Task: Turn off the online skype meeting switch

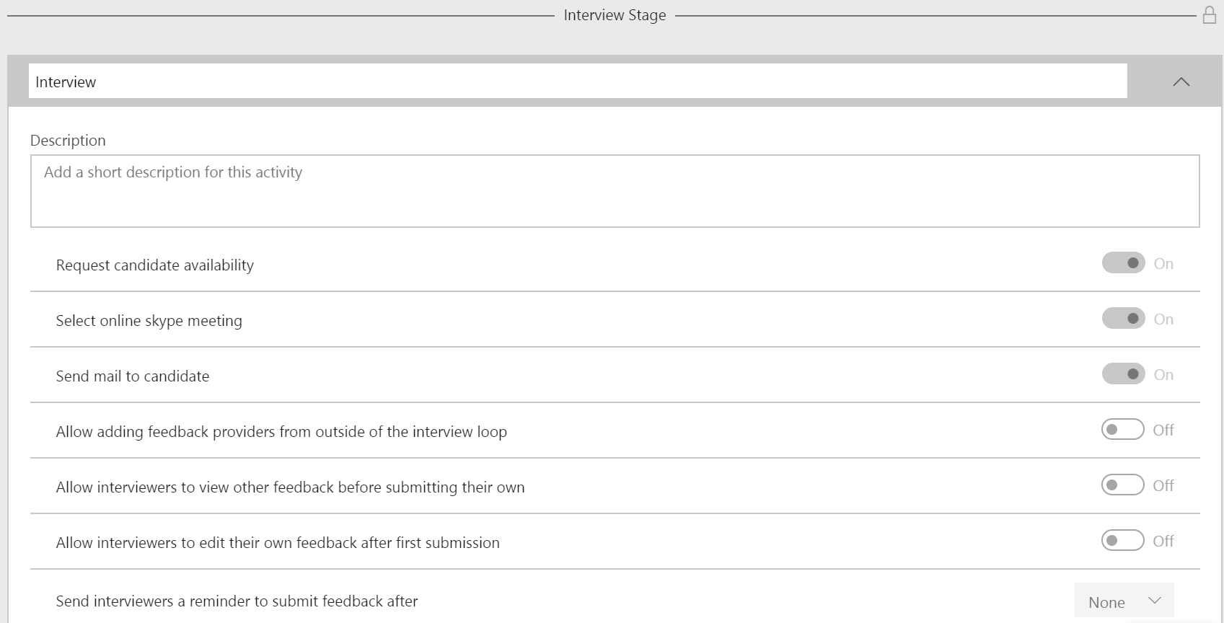Action: pyautogui.click(x=1123, y=319)
